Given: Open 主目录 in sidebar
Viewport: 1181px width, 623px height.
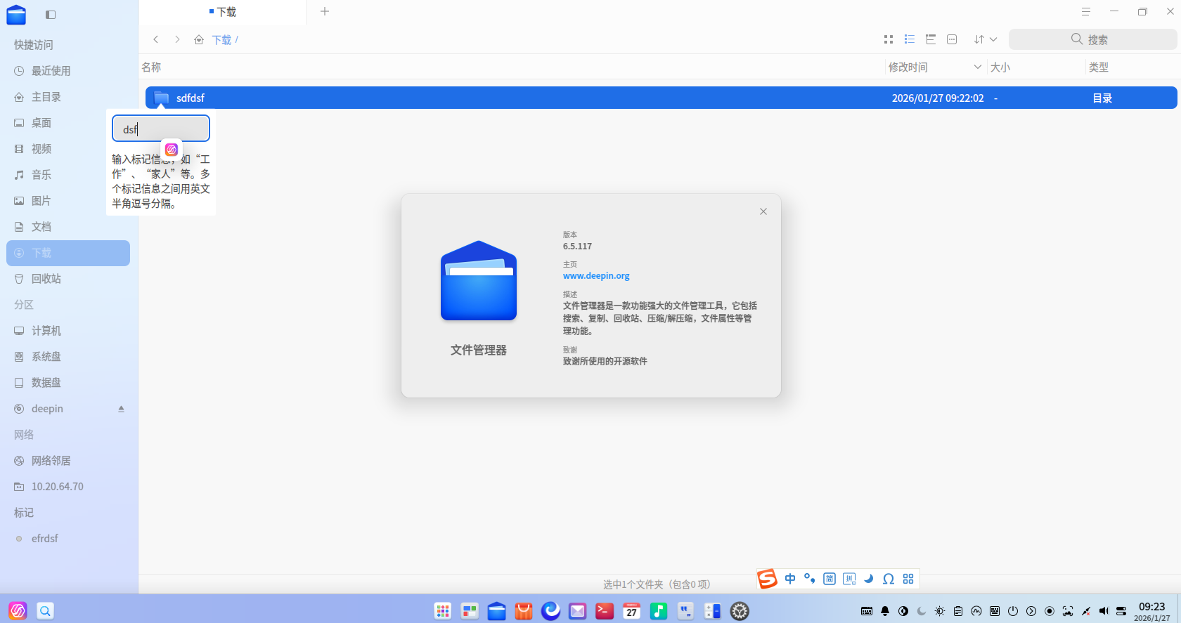Looking at the screenshot, I should 68,97.
